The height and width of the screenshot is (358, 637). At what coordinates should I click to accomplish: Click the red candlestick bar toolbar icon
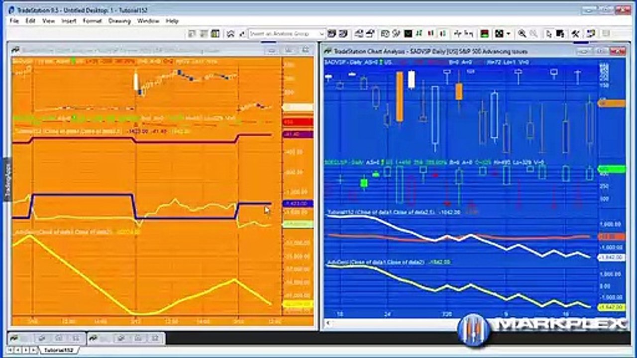click(431, 34)
